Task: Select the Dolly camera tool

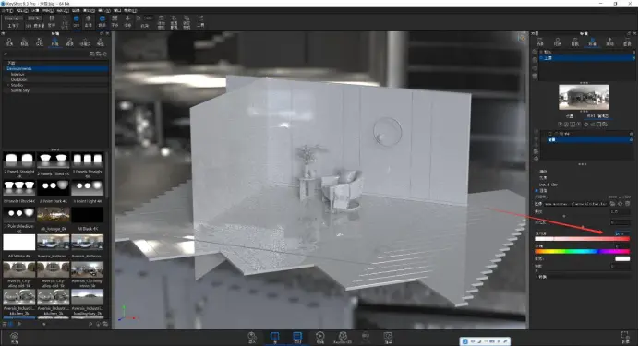Action: click(127, 20)
